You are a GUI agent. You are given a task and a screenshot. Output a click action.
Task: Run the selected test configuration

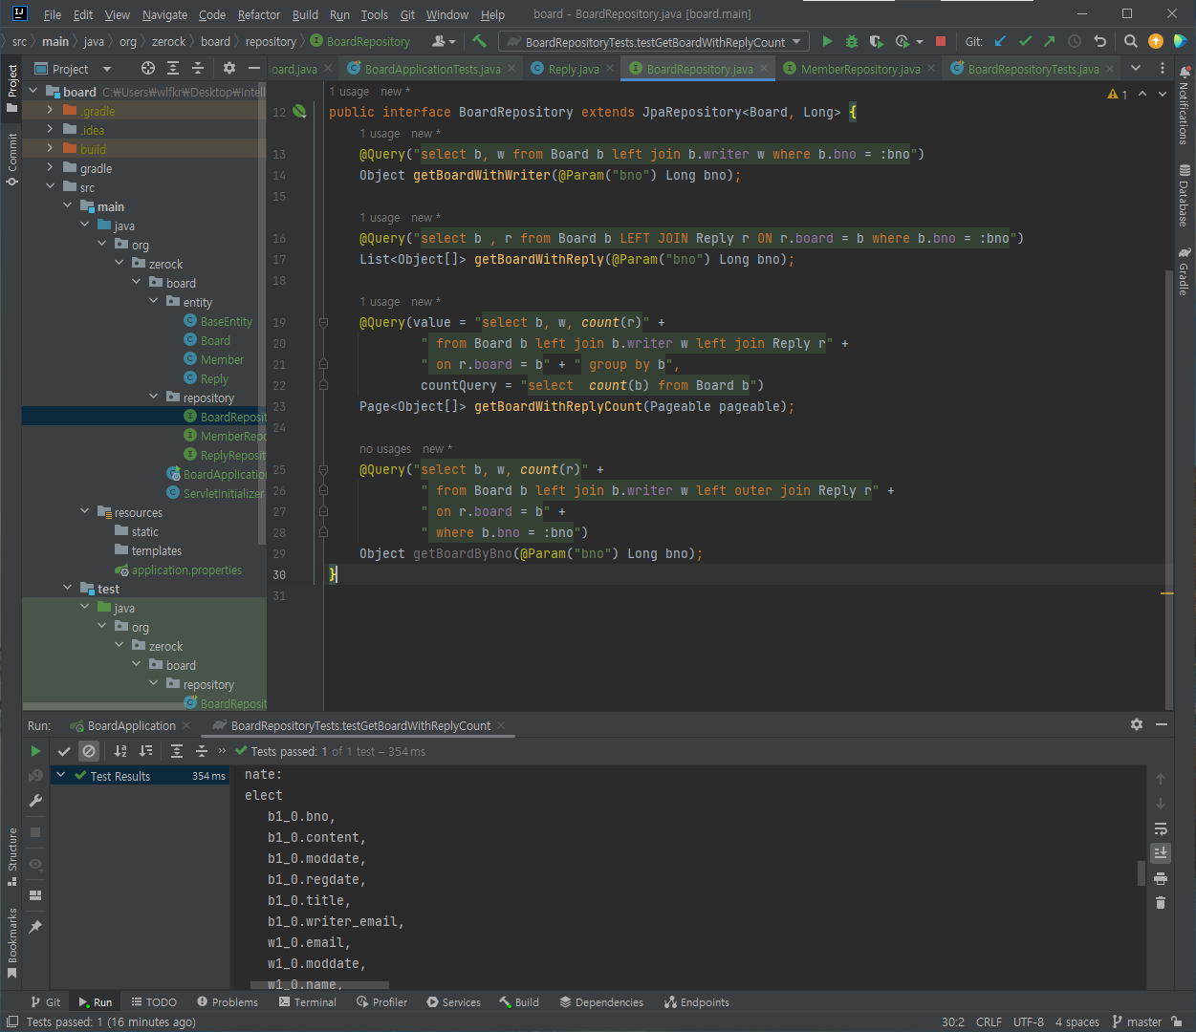coord(827,41)
